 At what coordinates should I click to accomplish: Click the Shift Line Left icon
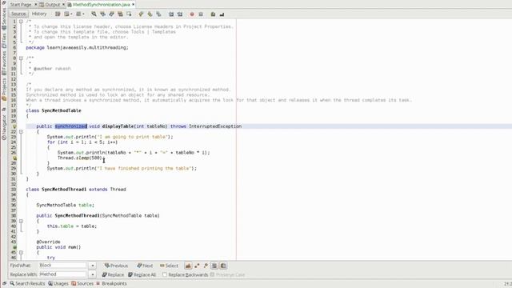tap(171, 14)
